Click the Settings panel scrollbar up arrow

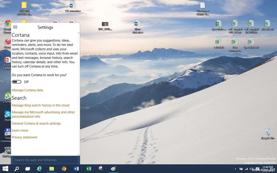[x=79, y=33]
